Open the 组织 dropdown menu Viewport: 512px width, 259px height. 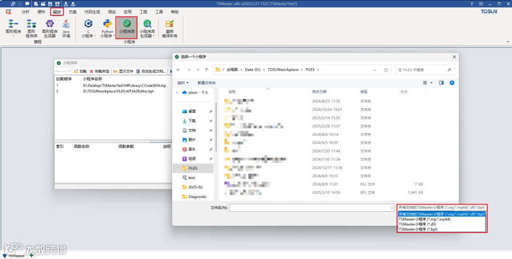[183, 83]
